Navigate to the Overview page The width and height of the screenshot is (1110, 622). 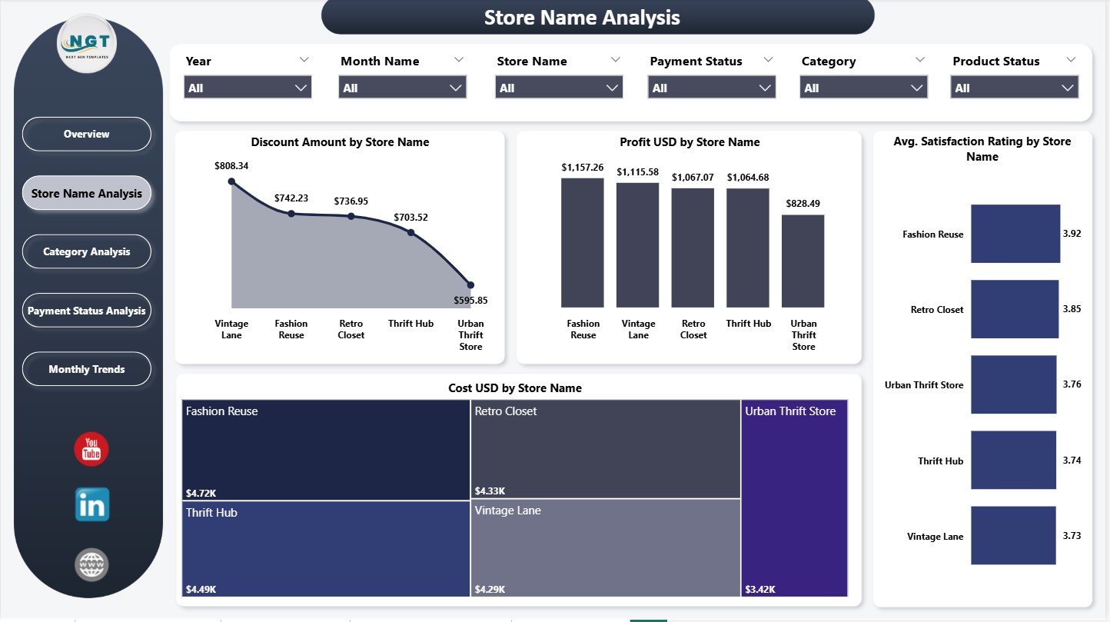pyautogui.click(x=86, y=134)
